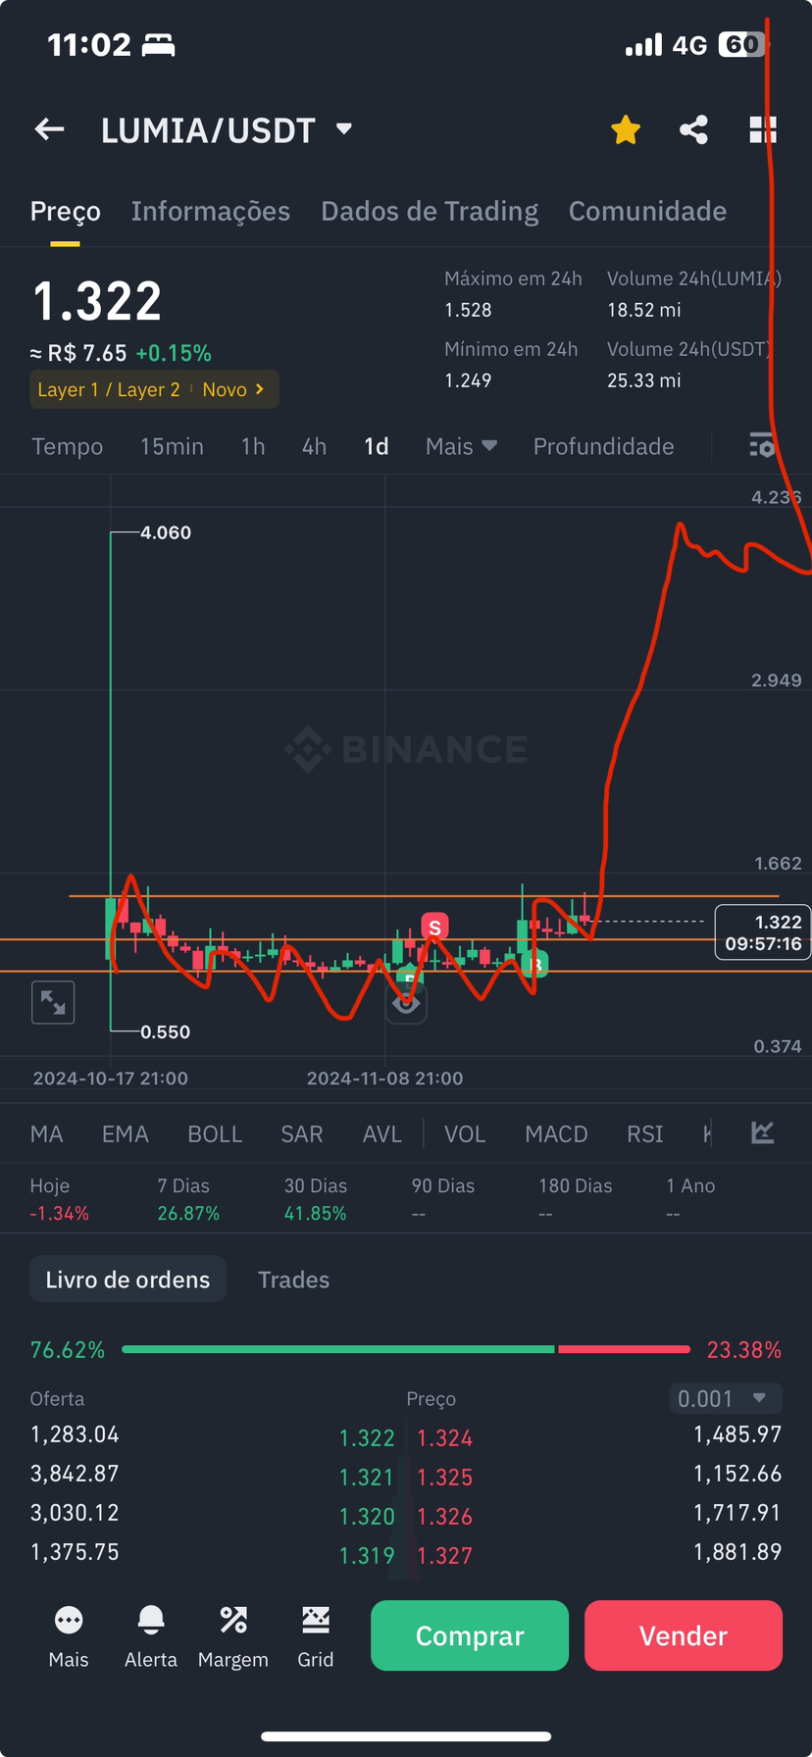This screenshot has height=1757, width=812.
Task: Open chart settings icon
Action: [x=762, y=445]
